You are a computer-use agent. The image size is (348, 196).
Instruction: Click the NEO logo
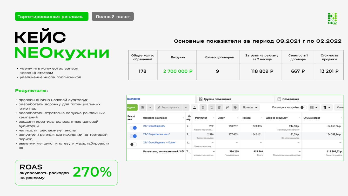click(x=332, y=18)
